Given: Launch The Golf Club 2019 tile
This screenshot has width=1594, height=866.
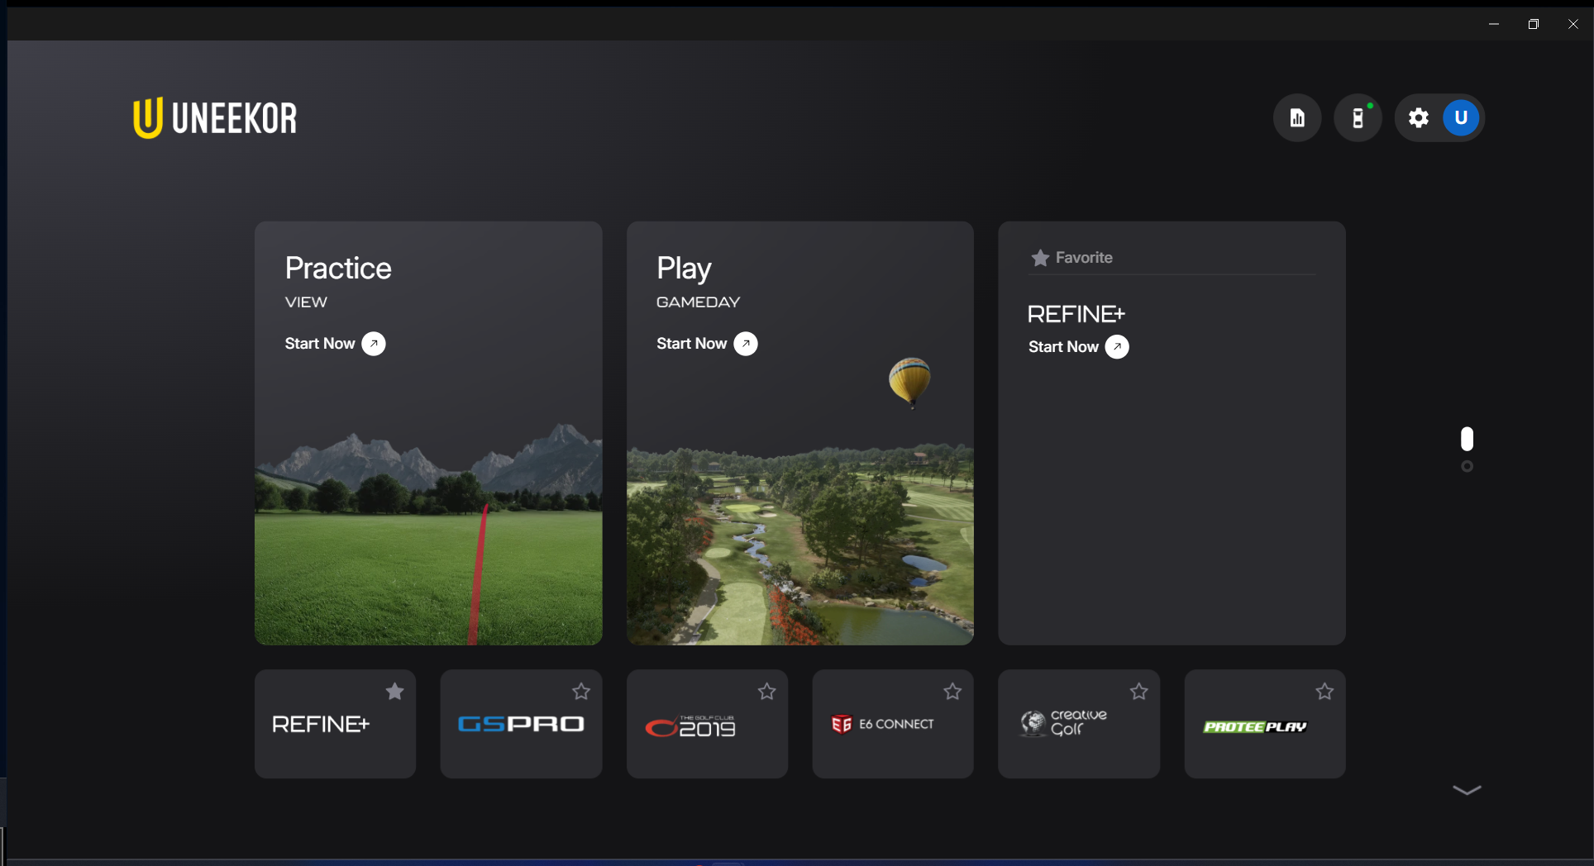Looking at the screenshot, I should click(x=707, y=724).
